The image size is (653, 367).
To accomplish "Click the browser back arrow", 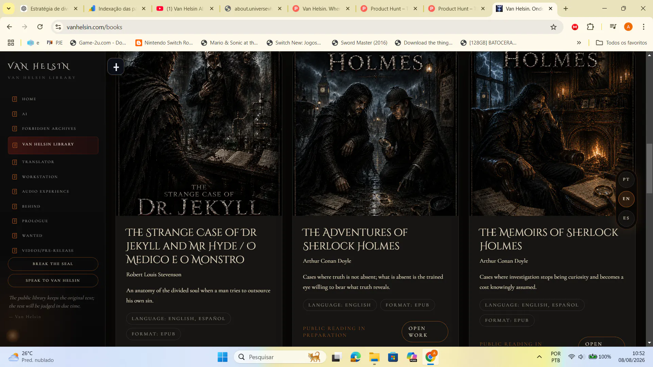I will coord(10,27).
